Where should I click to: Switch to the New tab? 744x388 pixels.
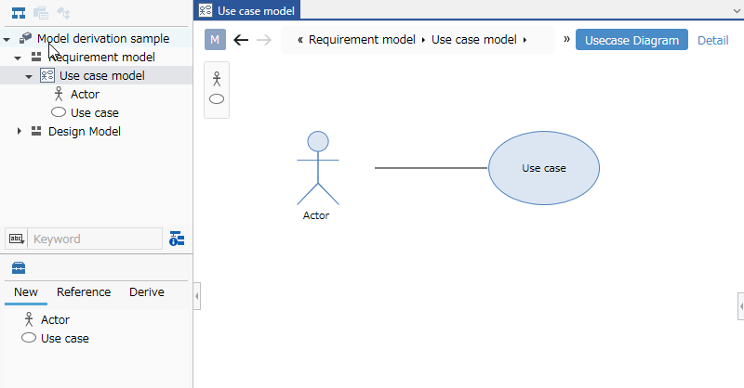26,291
